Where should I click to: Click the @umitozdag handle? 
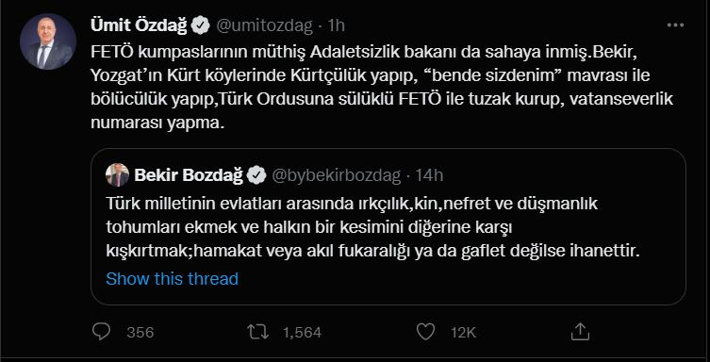(x=265, y=26)
